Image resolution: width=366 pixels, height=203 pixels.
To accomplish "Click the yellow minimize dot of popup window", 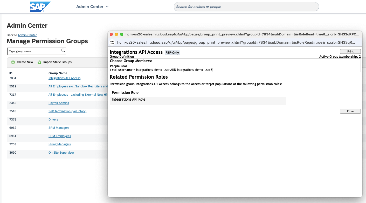I will [116, 34].
